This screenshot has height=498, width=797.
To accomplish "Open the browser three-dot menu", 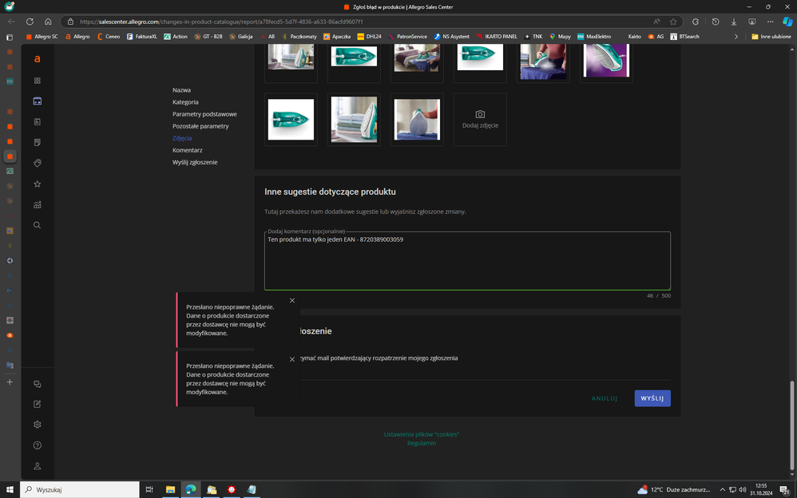I will coord(770,22).
